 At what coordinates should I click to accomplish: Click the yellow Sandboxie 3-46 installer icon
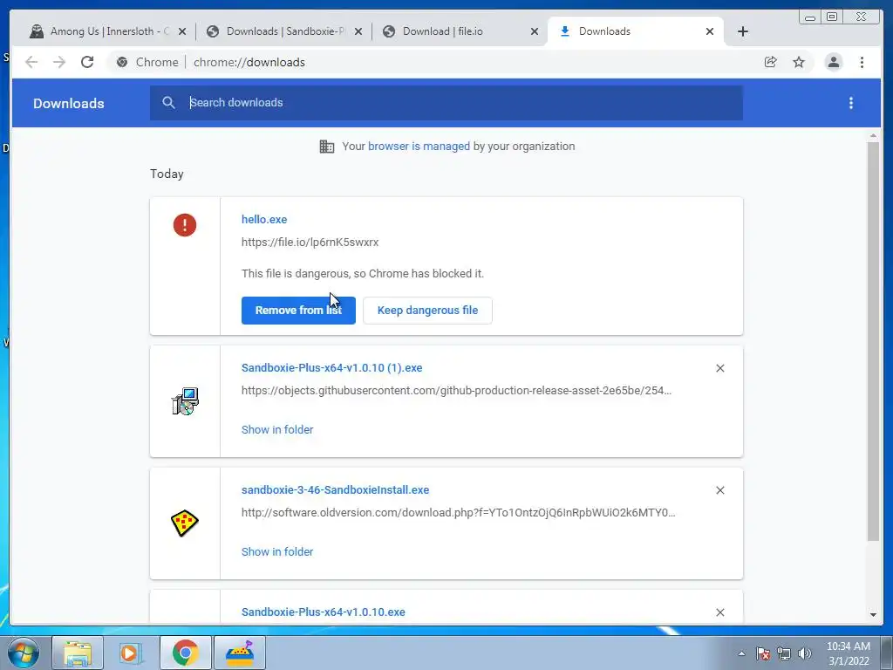point(185,523)
